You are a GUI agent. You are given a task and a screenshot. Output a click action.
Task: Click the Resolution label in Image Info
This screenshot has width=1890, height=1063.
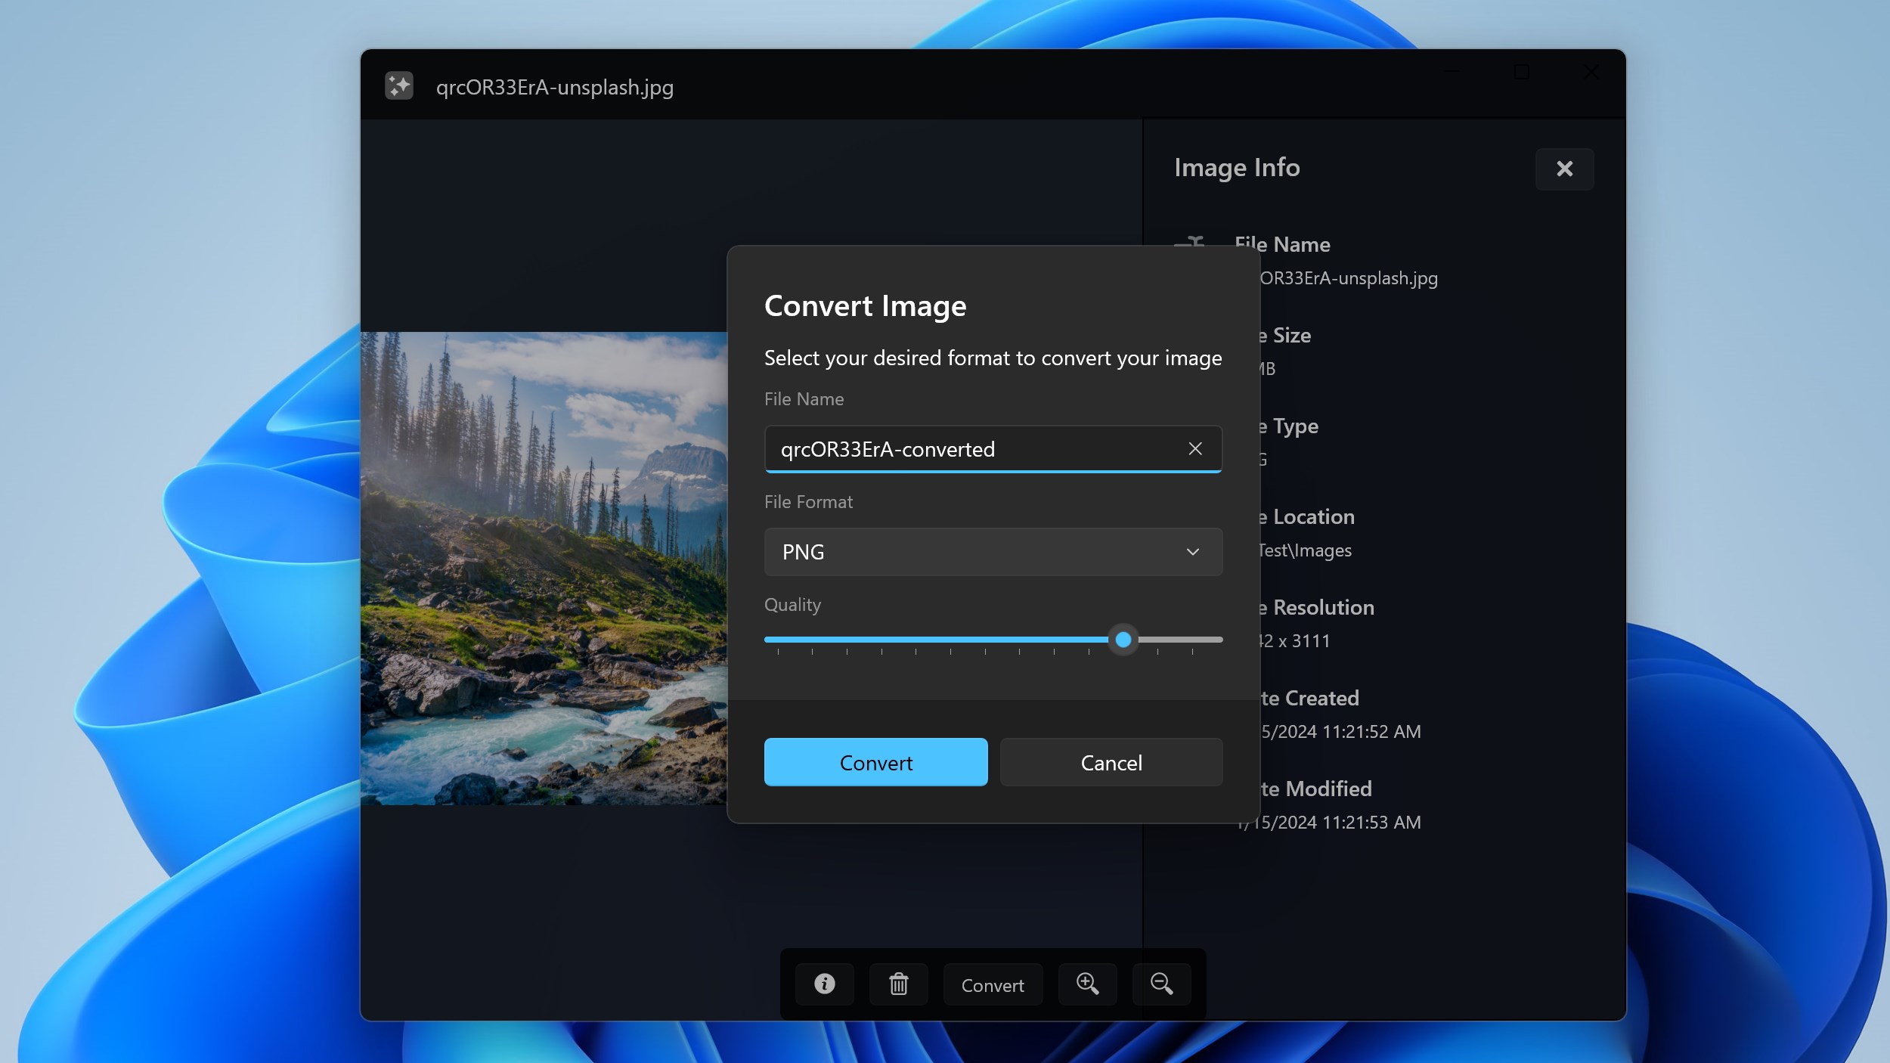click(x=1323, y=607)
